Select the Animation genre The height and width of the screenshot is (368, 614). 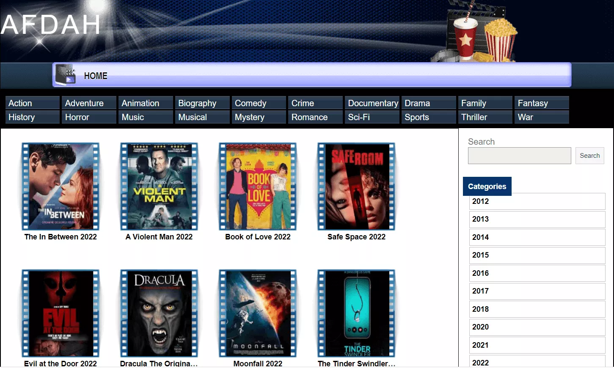[146, 103]
